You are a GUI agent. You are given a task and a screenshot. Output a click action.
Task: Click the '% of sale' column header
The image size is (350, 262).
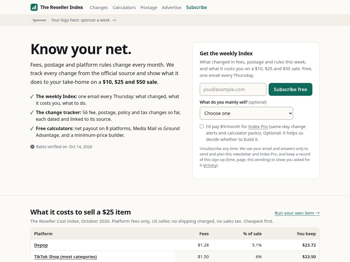click(x=253, y=234)
